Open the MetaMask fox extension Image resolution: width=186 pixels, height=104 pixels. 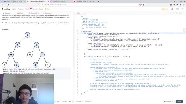tap(174, 5)
